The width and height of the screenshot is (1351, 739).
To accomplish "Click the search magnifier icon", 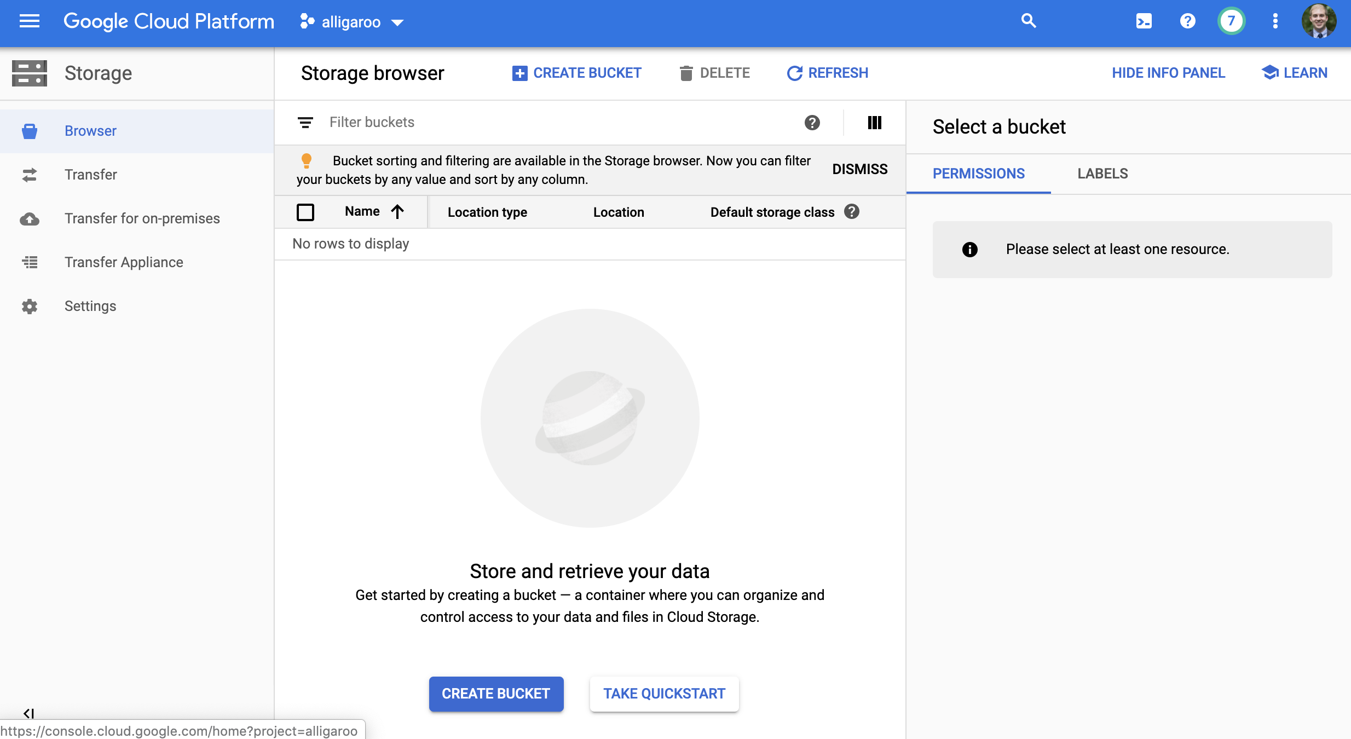I will point(1029,21).
